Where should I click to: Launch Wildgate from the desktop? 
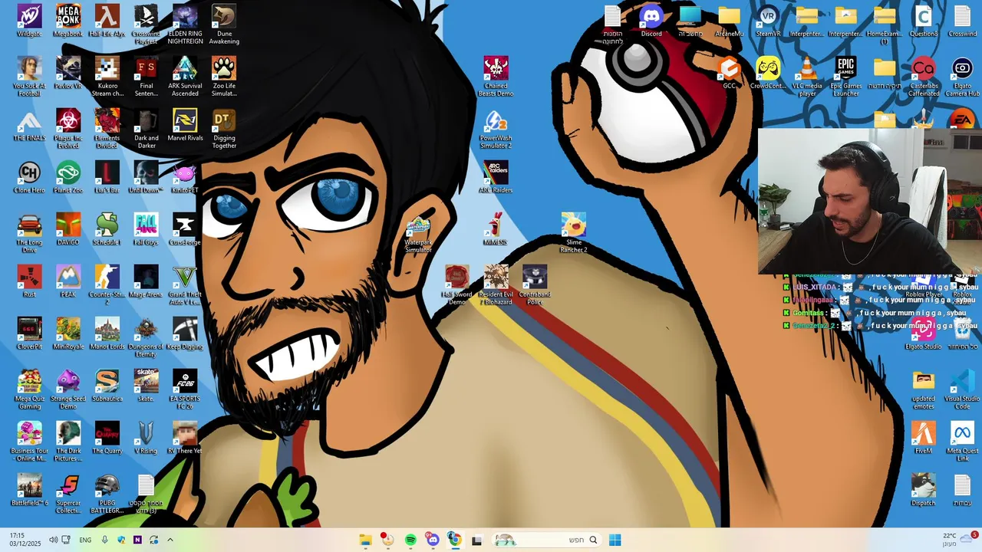point(29,21)
